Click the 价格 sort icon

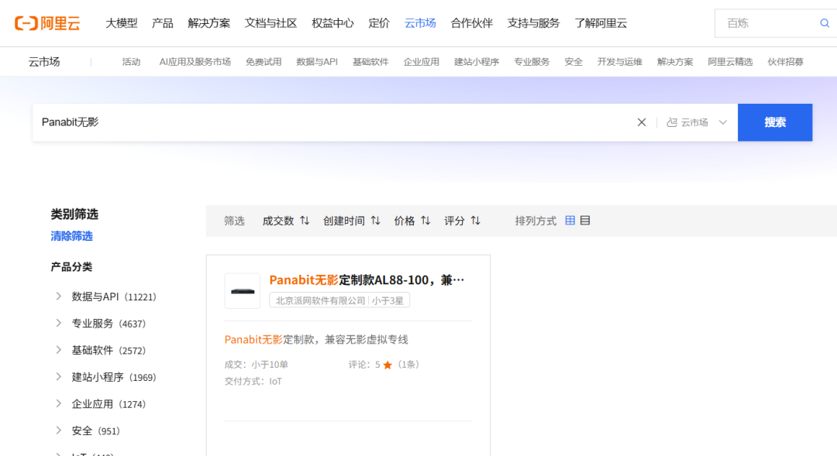tap(426, 220)
